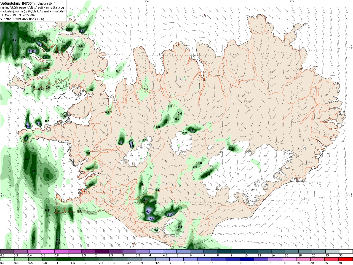This screenshot has height=265, width=353.
Task: Click the 5.7 precipitation value
Action: (34, 51)
